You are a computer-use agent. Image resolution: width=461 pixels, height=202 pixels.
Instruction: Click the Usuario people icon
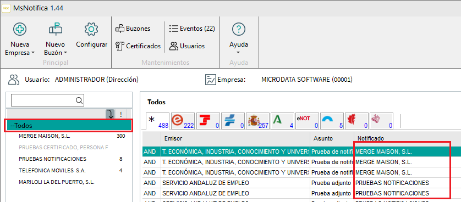[14, 80]
